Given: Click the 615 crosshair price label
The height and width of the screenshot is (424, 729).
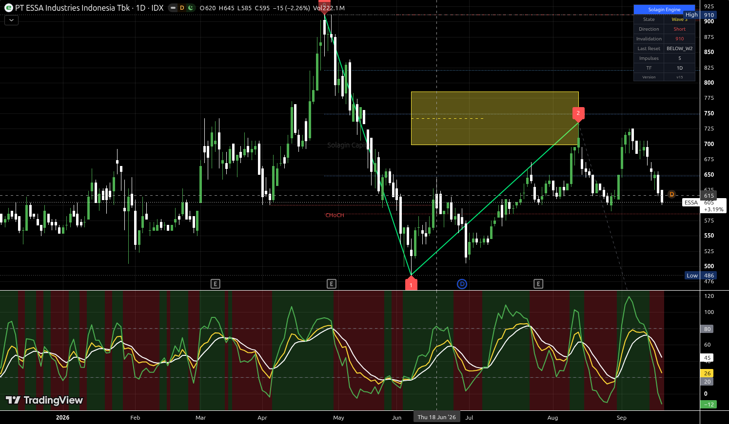Looking at the screenshot, I should (x=709, y=196).
